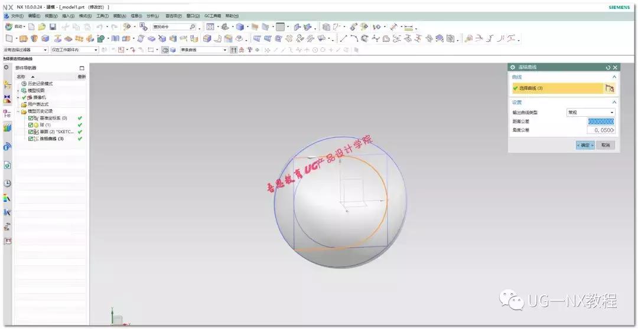Image resolution: width=638 pixels, height=329 pixels.
Task: Click the gear icon above the navigator
Action: pyautogui.click(x=6, y=67)
